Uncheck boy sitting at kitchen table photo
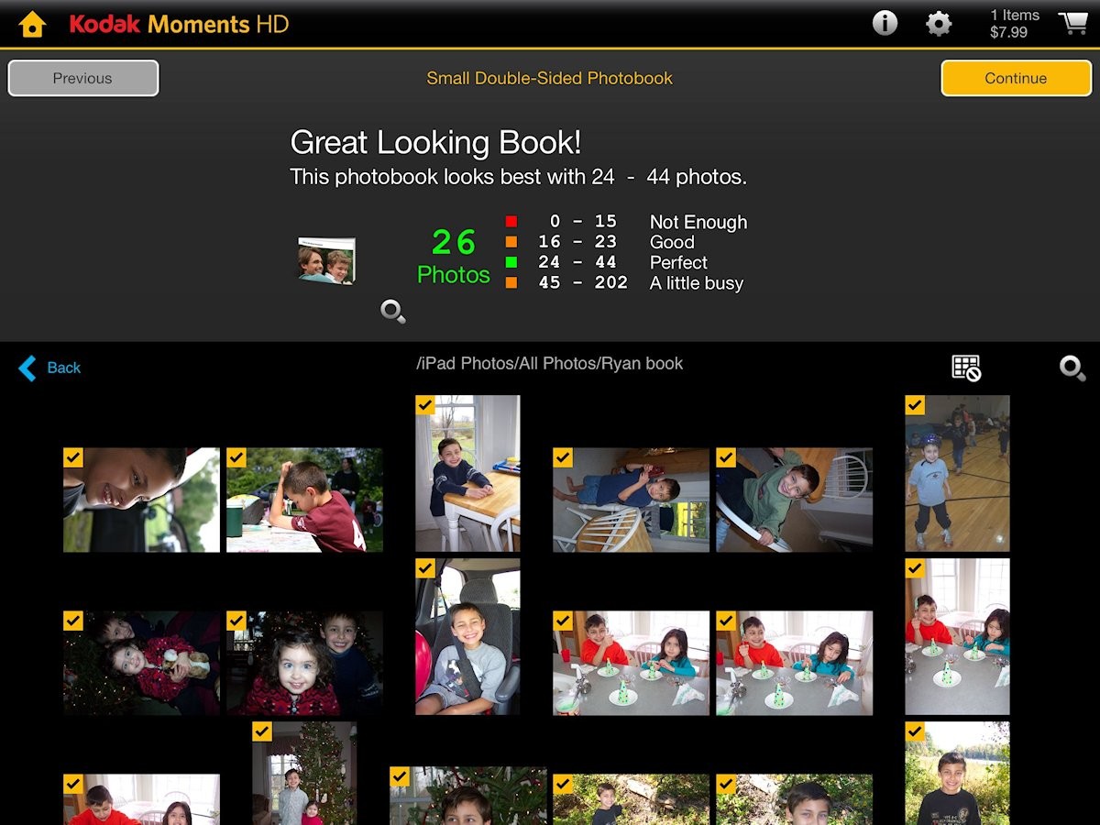The width and height of the screenshot is (1100, 825). coord(425,405)
